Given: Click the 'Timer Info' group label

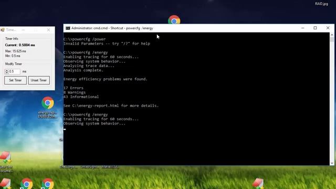Looking at the screenshot, I should click(x=12, y=38).
